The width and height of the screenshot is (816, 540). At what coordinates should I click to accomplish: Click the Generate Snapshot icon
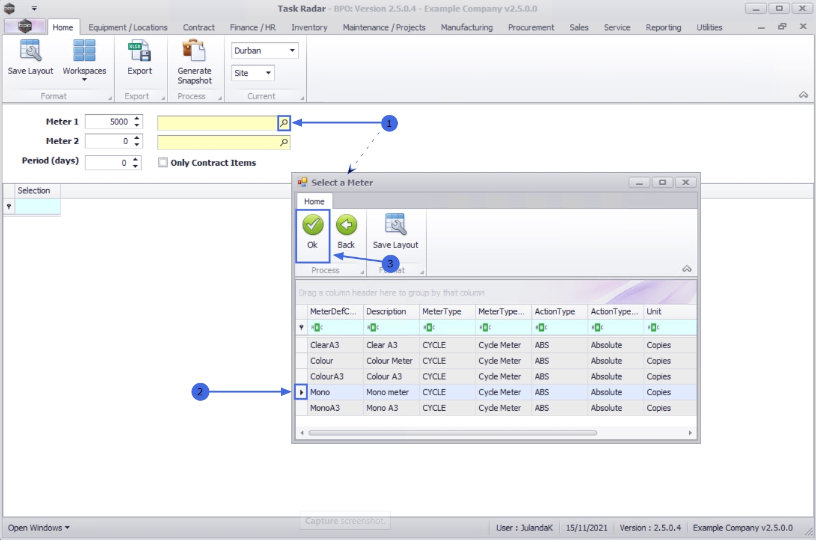click(x=194, y=51)
